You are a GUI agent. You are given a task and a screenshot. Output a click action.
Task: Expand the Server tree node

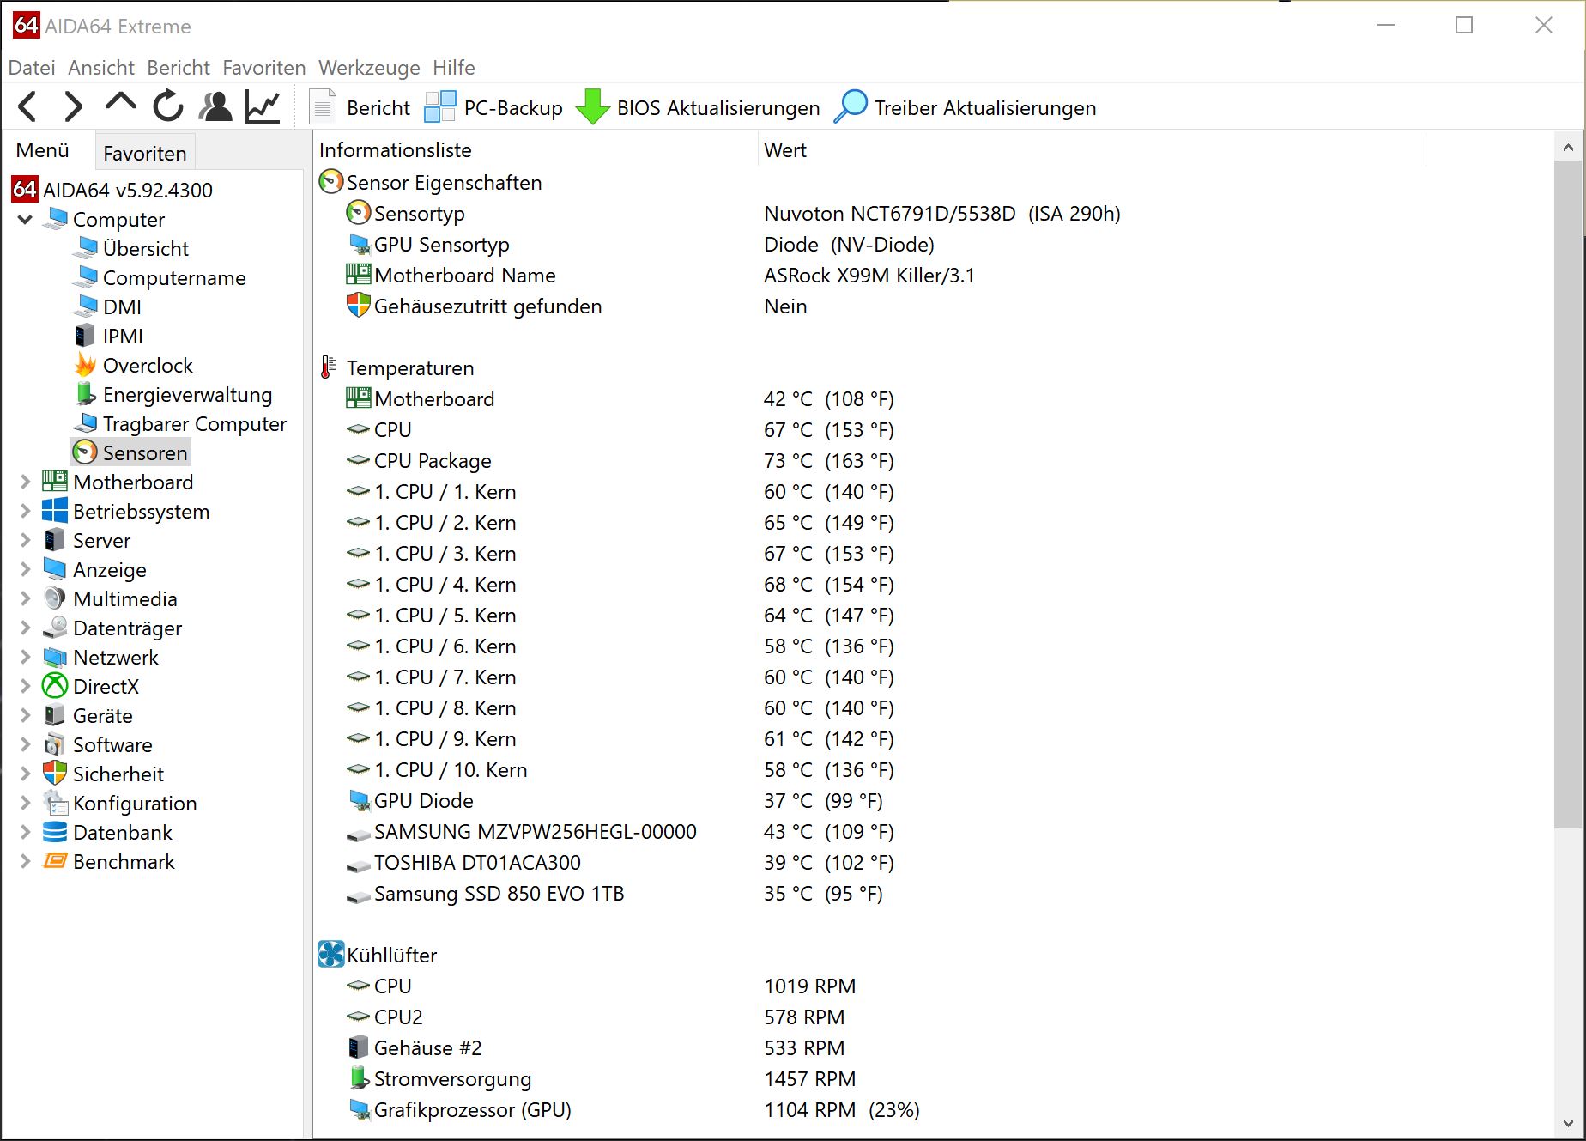tap(26, 540)
